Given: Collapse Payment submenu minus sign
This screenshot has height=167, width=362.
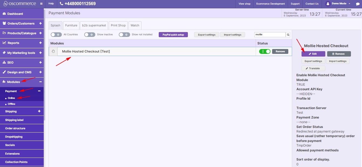Looking at the screenshot, I should 39,91.
